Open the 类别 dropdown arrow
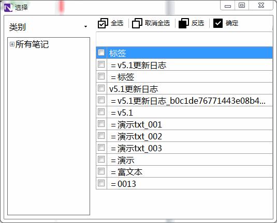This screenshot has height=223, width=277. (85, 27)
